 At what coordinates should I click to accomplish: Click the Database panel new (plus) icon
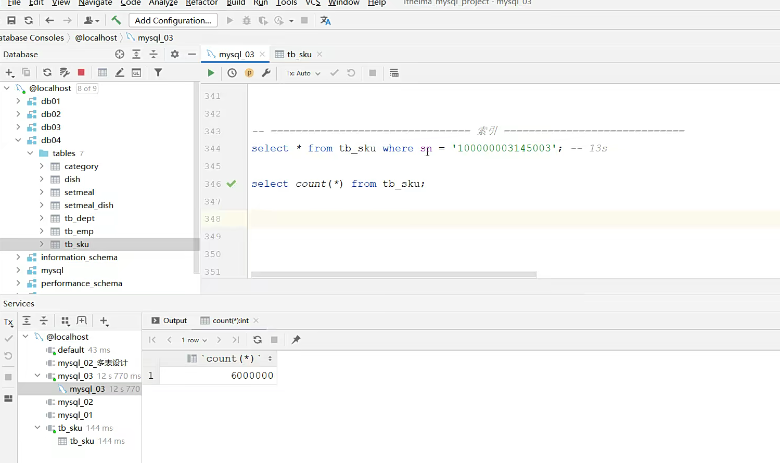(x=9, y=73)
